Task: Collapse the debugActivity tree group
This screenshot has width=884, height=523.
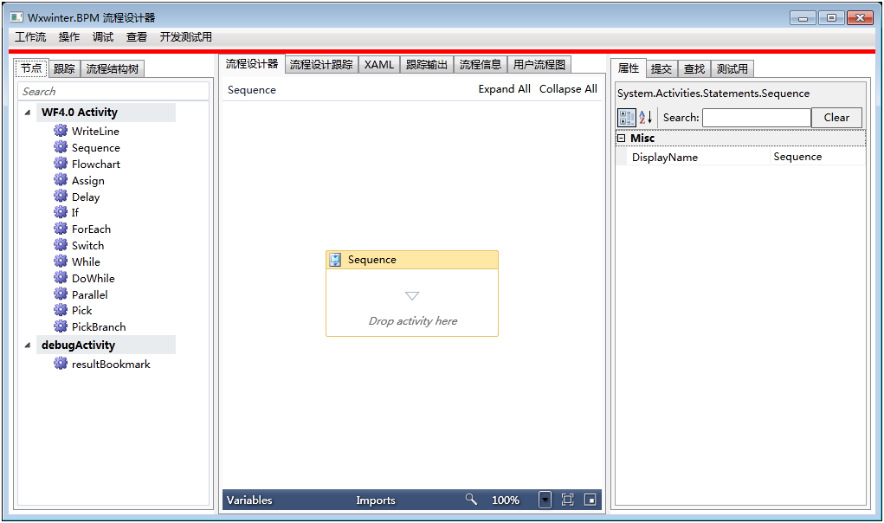Action: [x=28, y=345]
